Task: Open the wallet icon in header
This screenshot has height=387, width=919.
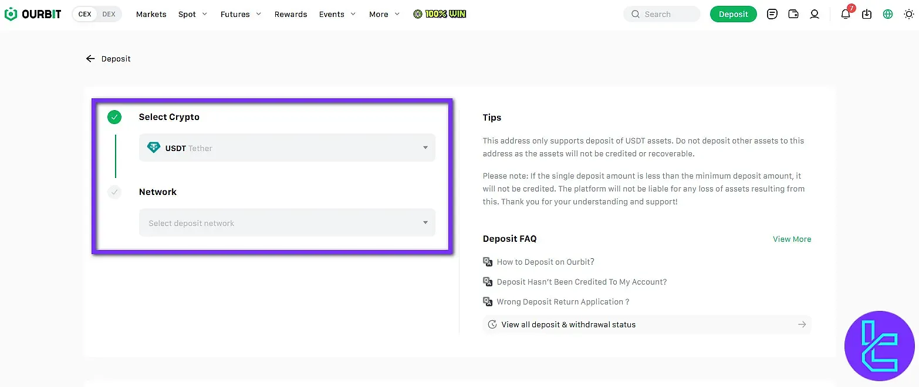Action: pos(793,13)
